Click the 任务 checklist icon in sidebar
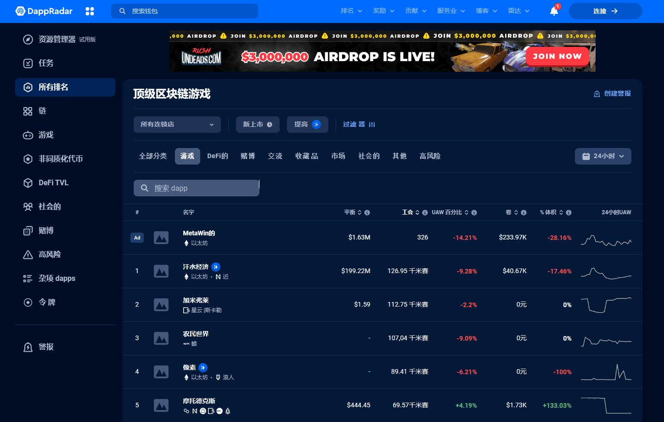This screenshot has width=664, height=422. tap(28, 63)
